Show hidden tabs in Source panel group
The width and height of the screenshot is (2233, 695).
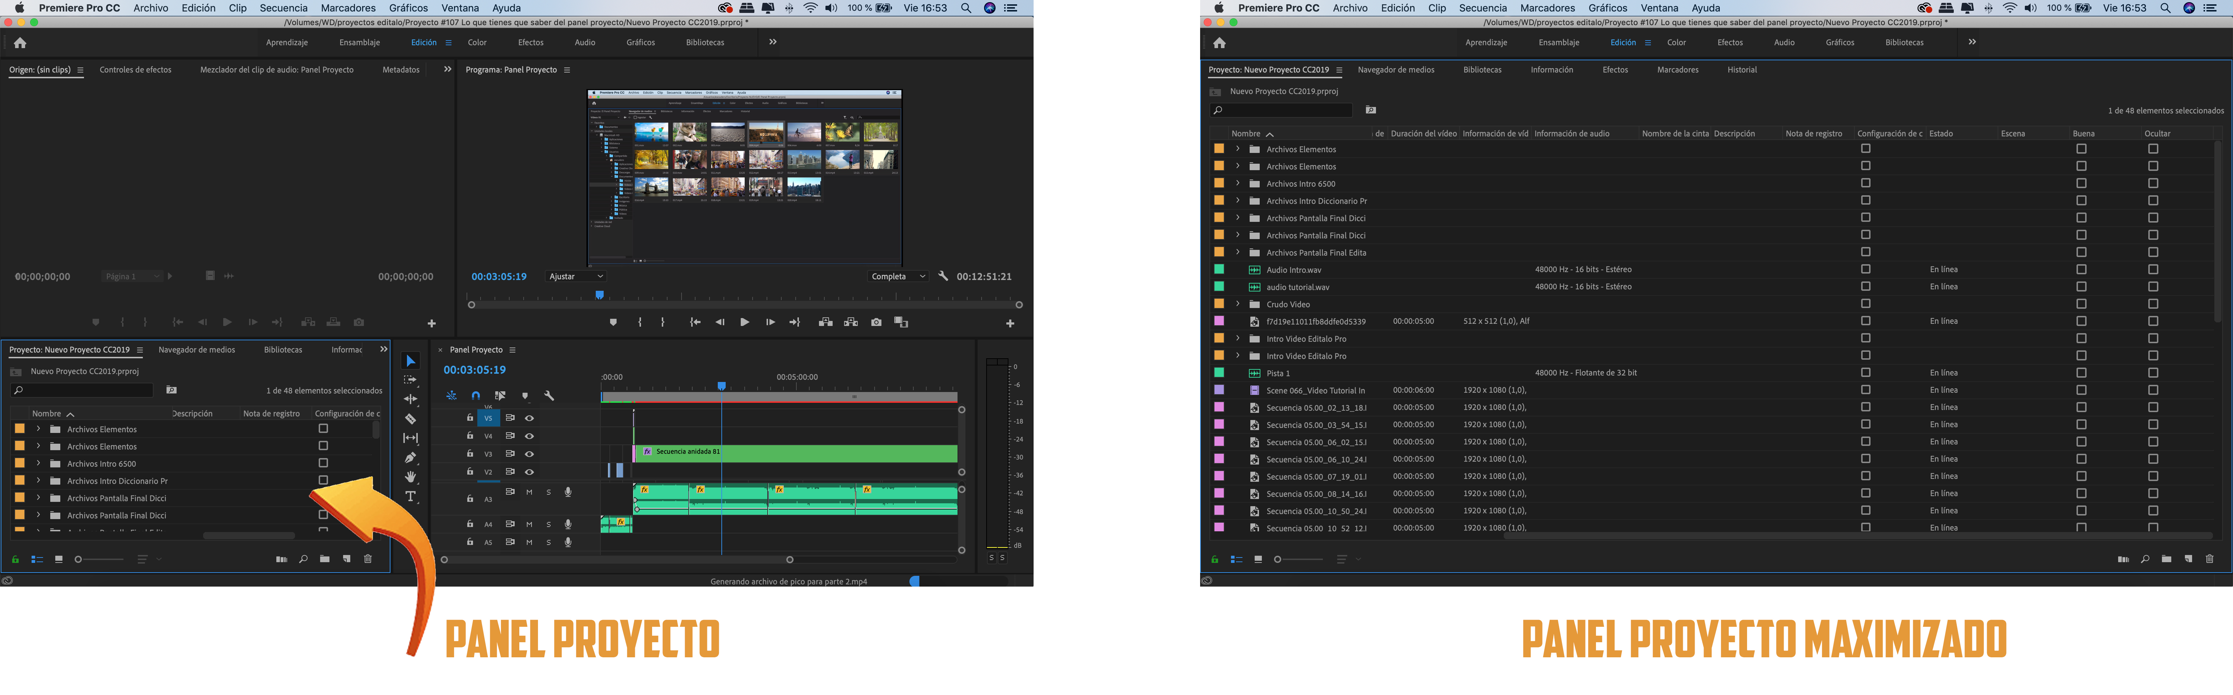[447, 69]
